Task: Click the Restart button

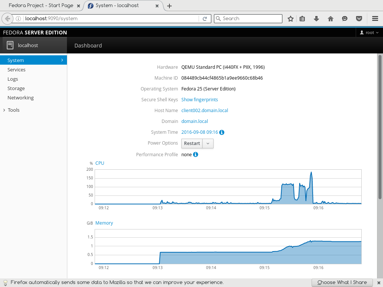Action: (x=192, y=143)
